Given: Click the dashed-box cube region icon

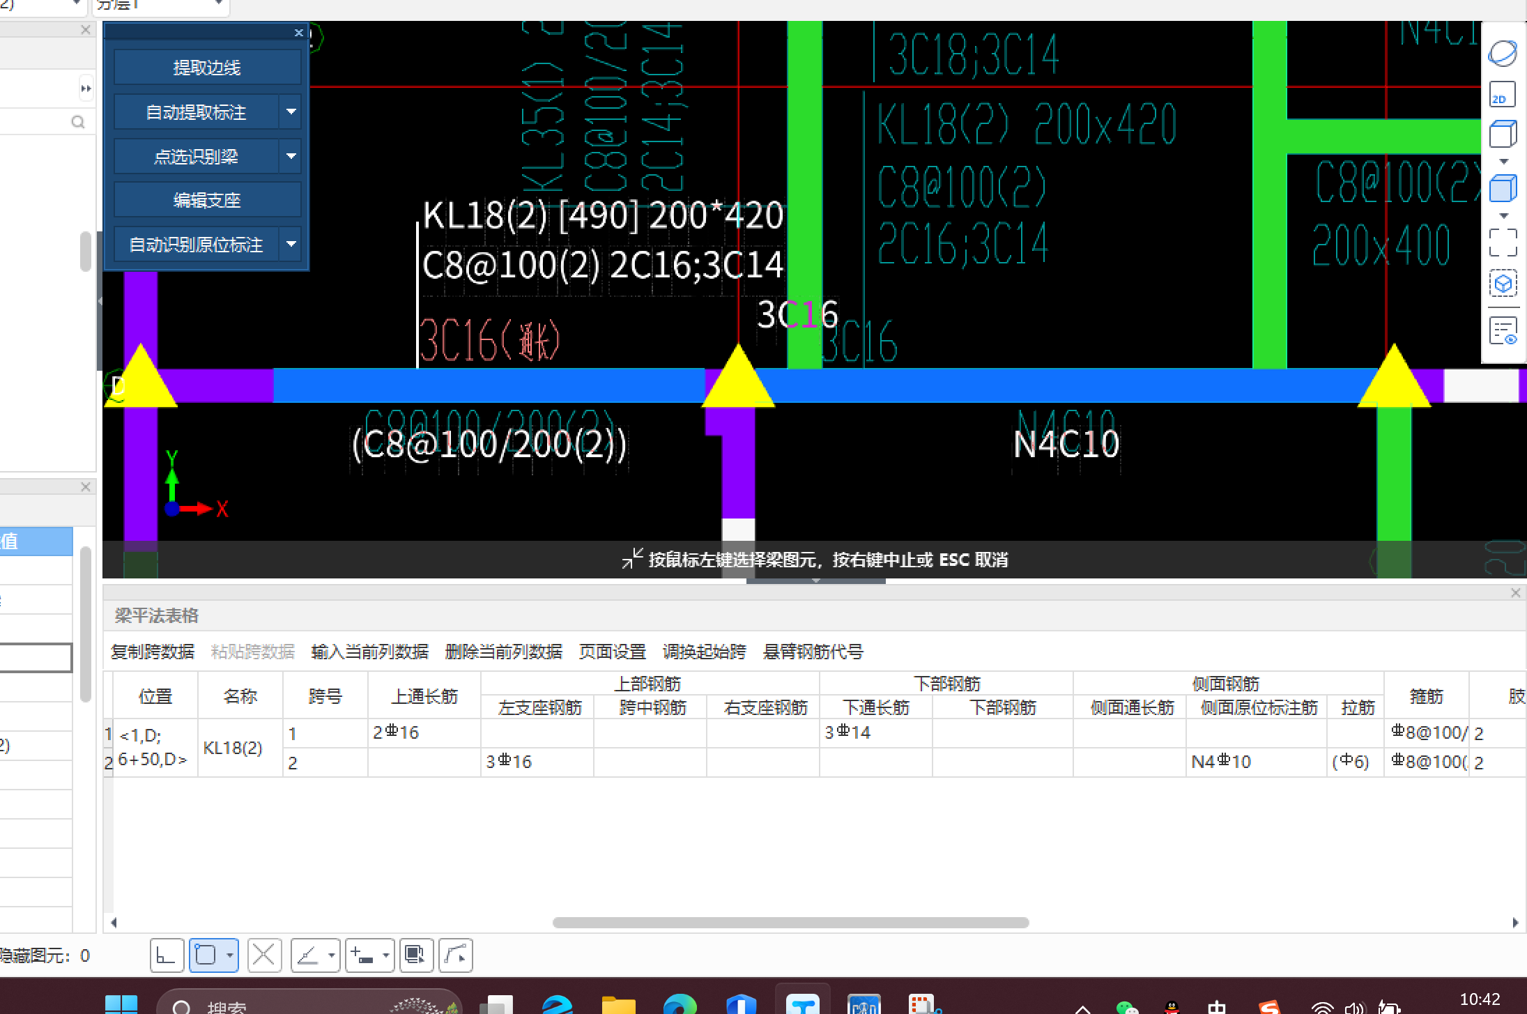Looking at the screenshot, I should 1503,283.
